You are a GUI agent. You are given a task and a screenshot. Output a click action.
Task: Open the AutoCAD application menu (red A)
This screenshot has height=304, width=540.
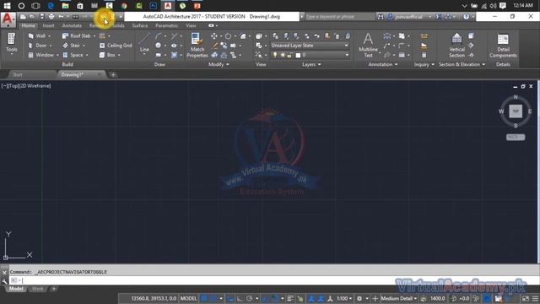click(x=8, y=20)
